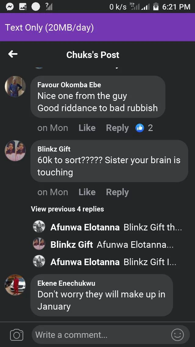The width and height of the screenshot is (195, 347).
Task: Focus the Write a comment field
Action: [101, 335]
